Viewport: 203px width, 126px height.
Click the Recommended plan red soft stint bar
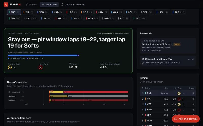click(x=96, y=92)
